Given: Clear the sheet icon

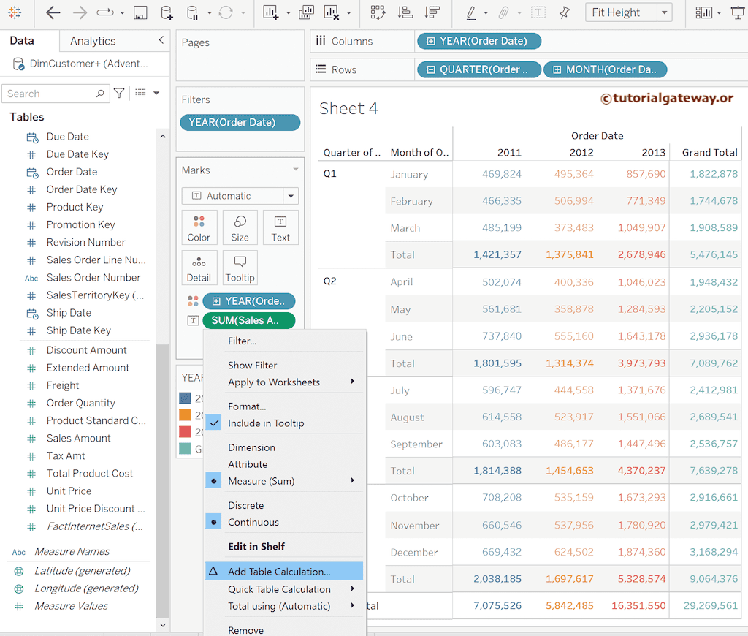Looking at the screenshot, I should (332, 12).
